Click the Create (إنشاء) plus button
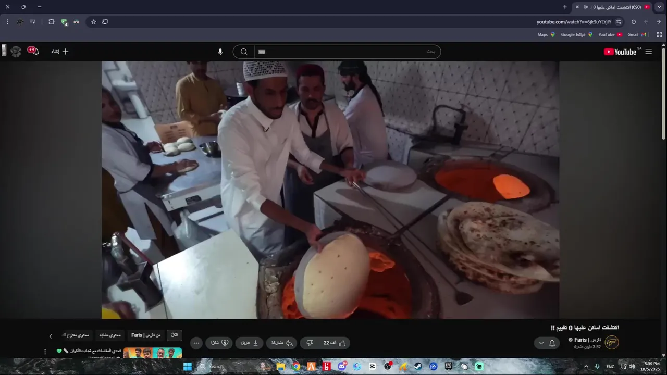 coord(60,52)
